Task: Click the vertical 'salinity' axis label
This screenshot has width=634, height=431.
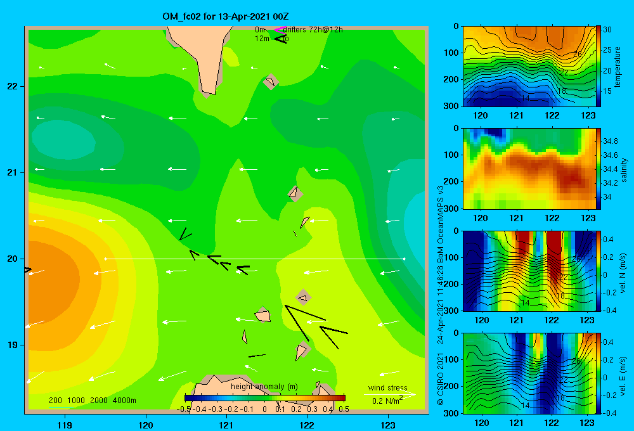Action: pos(624,170)
